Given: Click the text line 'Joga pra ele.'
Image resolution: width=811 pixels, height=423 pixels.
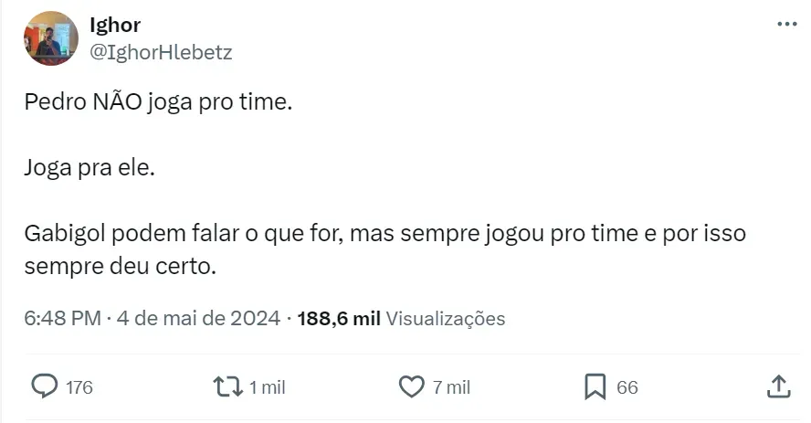Looking at the screenshot, I should tap(90, 168).
